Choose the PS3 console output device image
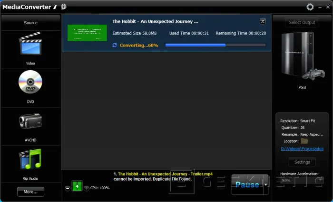This screenshot has width=333, height=202. point(302,56)
